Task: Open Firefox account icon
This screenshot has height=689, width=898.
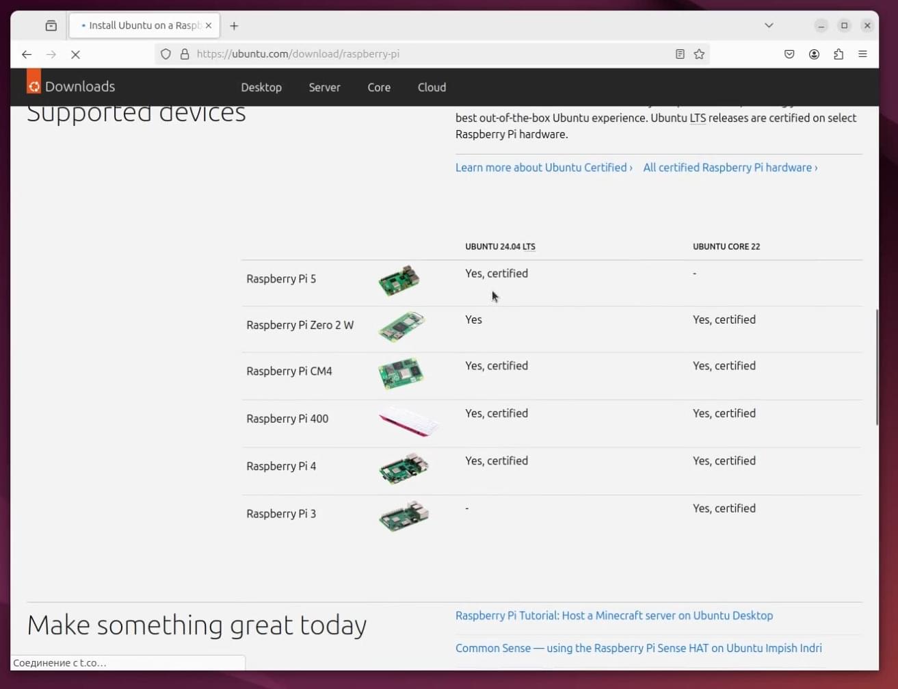Action: coord(814,54)
